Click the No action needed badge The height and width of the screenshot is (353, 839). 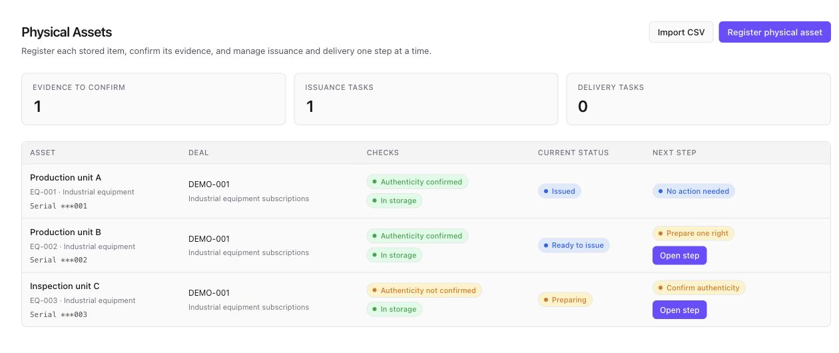tap(693, 191)
